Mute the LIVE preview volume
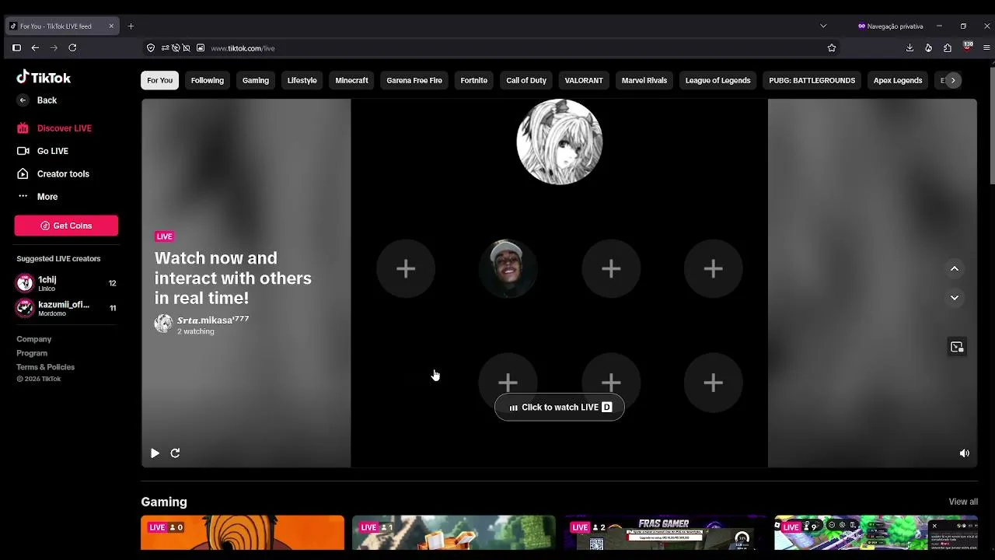This screenshot has width=995, height=560. (x=965, y=453)
